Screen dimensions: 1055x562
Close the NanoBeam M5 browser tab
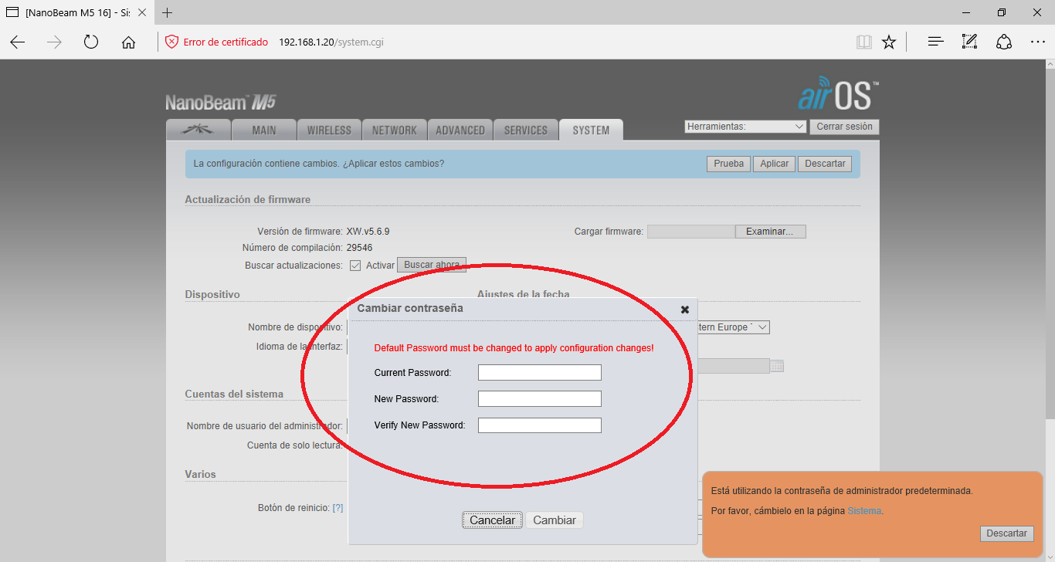click(141, 12)
